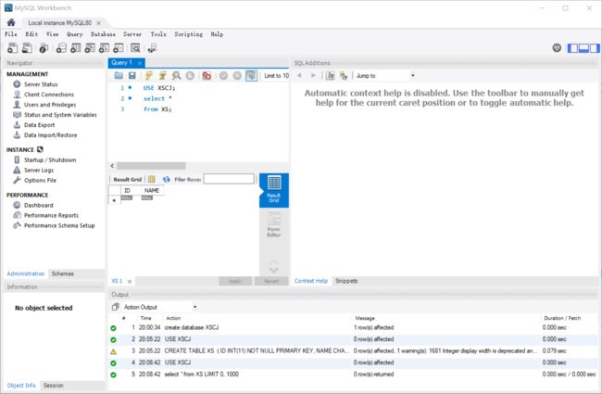The height and width of the screenshot is (394, 602).
Task: Select output row 'create database XSCJ'
Action: [x=353, y=327]
